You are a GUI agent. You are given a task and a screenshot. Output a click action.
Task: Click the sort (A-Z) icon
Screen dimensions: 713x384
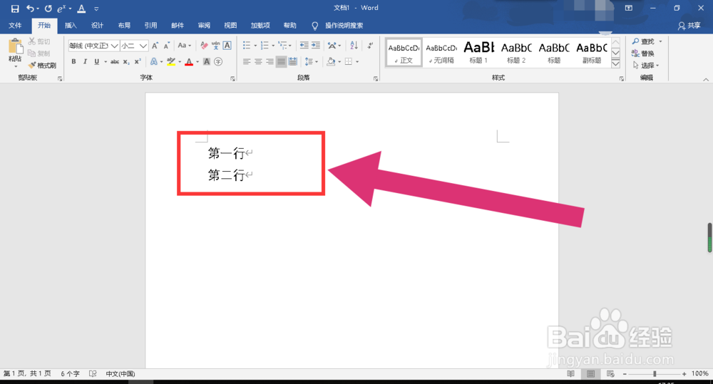pyautogui.click(x=354, y=46)
